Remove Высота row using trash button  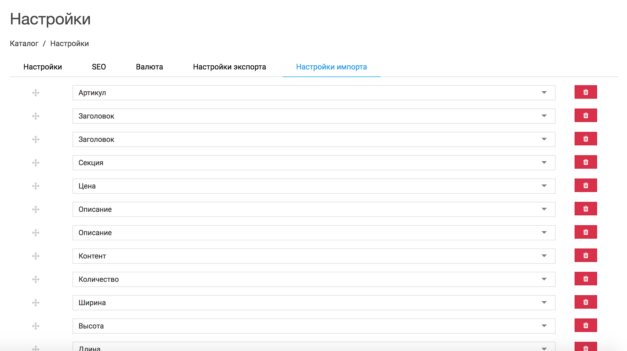tap(585, 326)
